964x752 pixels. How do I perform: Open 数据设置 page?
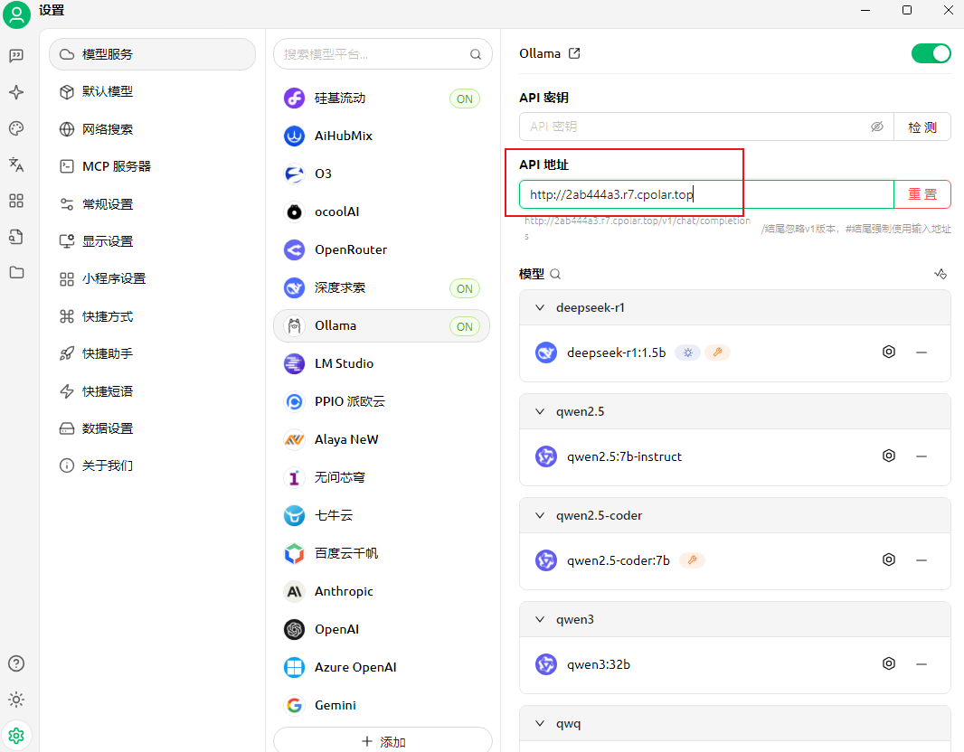coord(153,428)
